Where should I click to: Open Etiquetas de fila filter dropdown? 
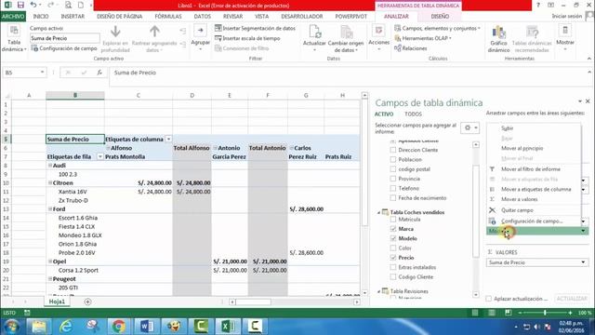click(100, 156)
